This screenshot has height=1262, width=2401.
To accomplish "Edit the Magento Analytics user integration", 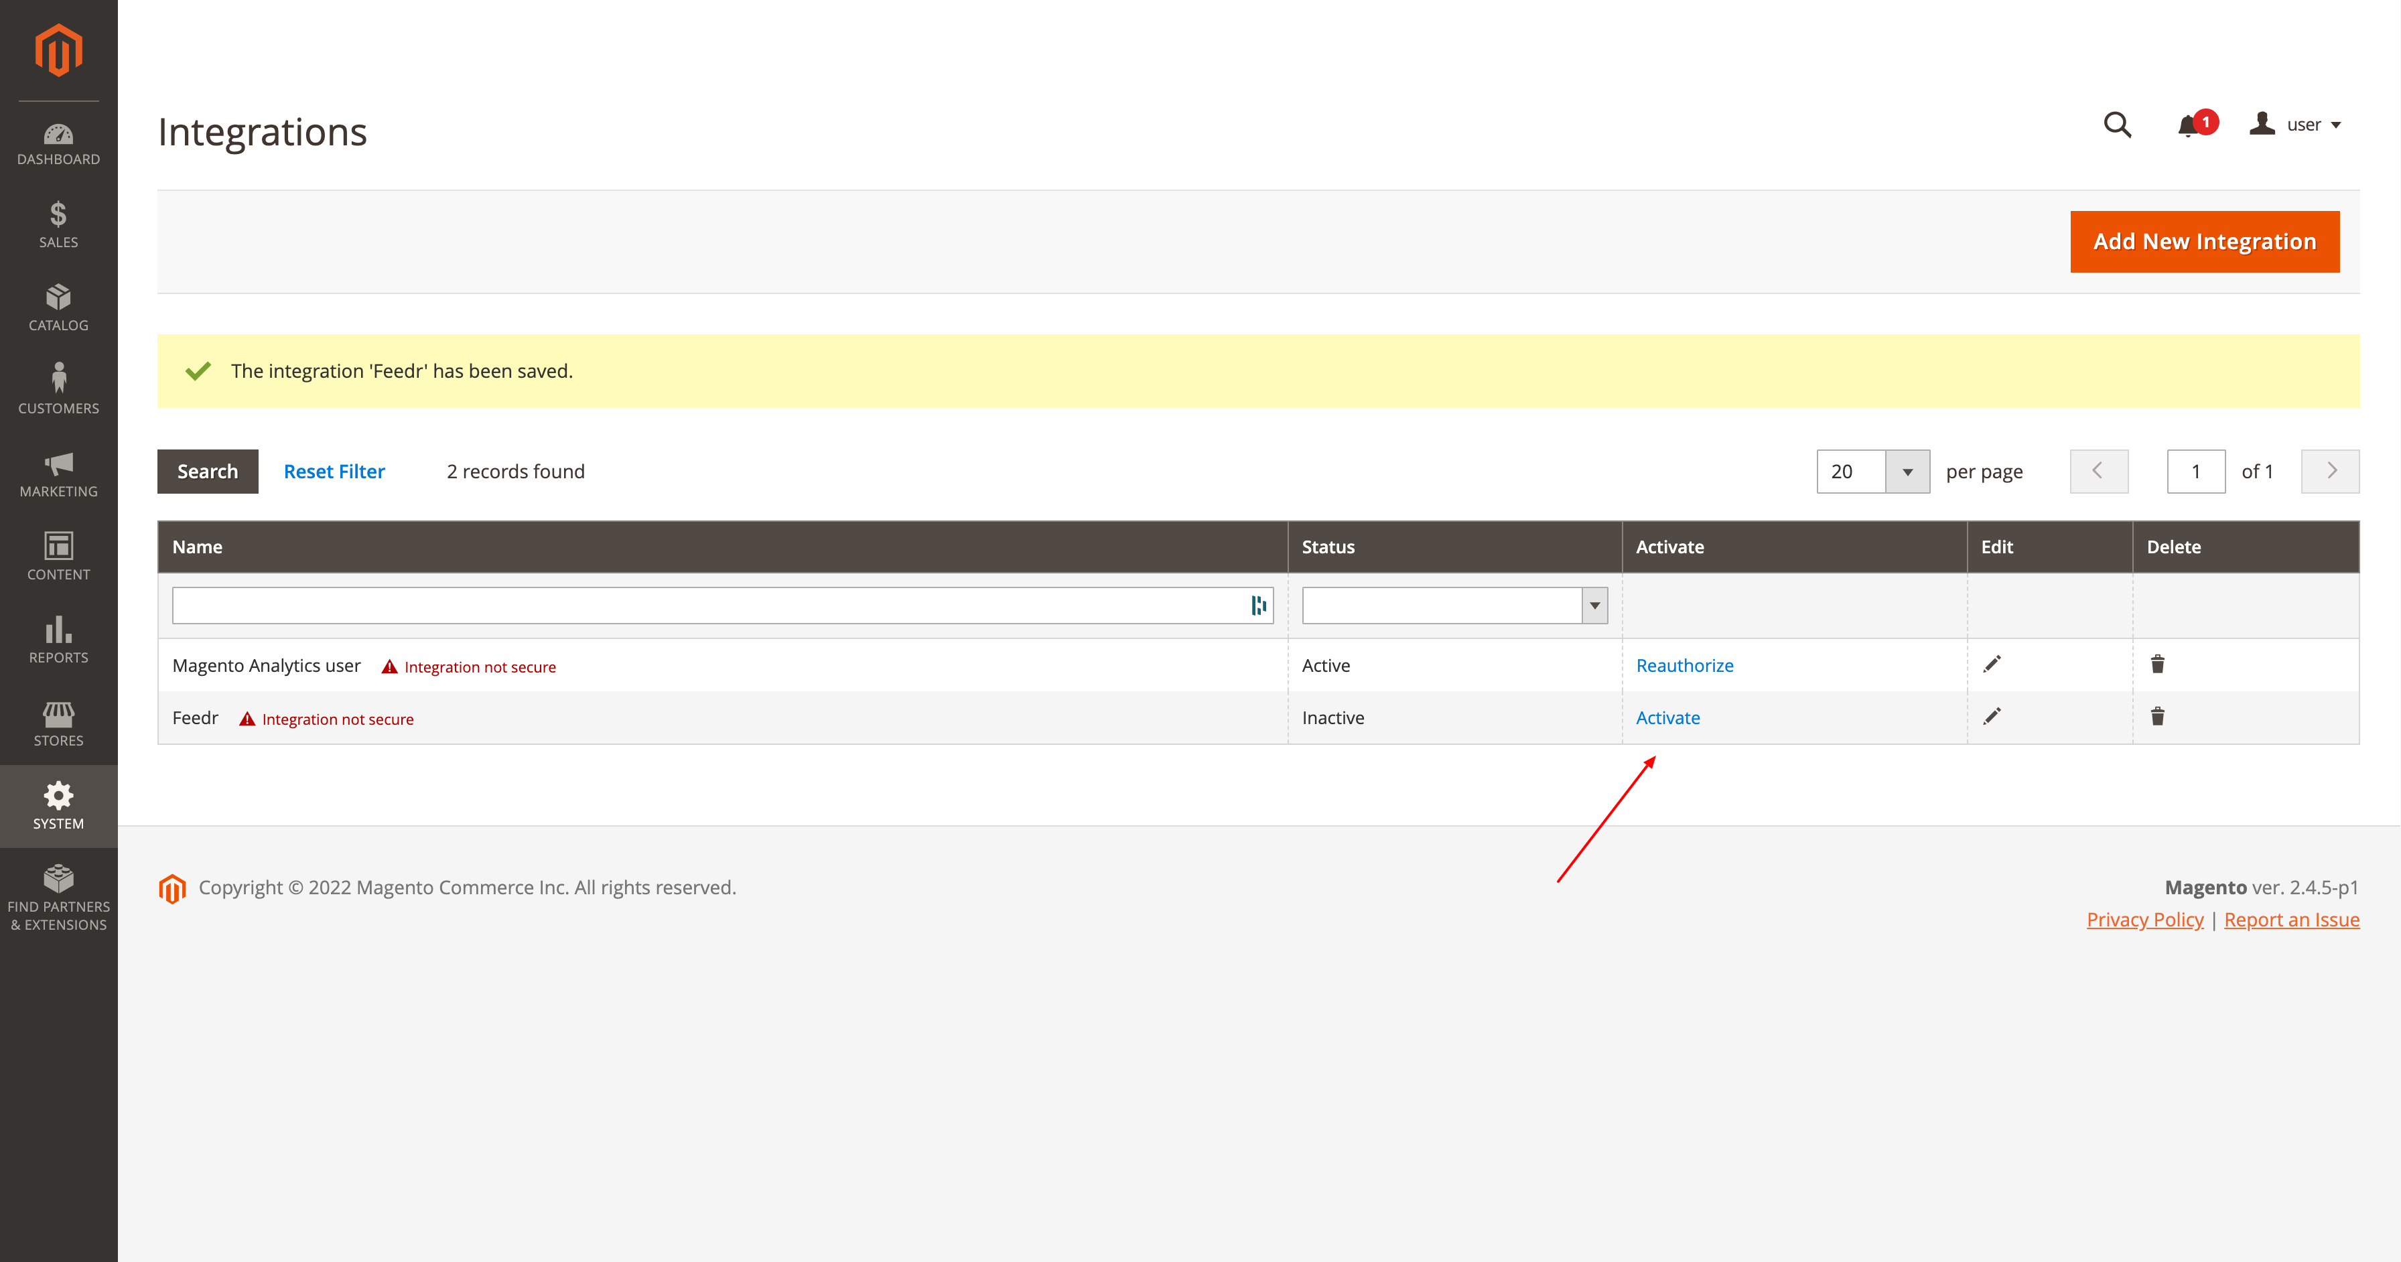I will pos(1992,664).
